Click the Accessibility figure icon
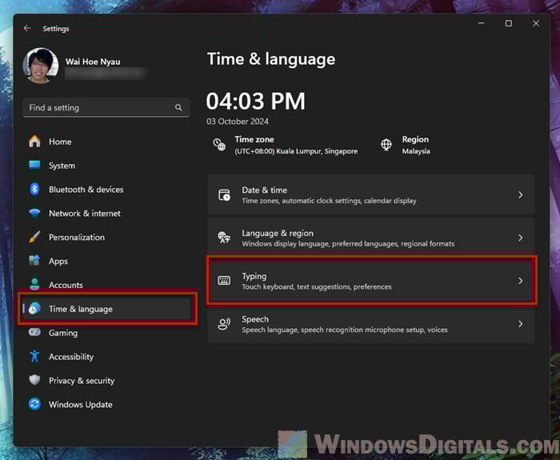560x460 pixels. (x=34, y=356)
